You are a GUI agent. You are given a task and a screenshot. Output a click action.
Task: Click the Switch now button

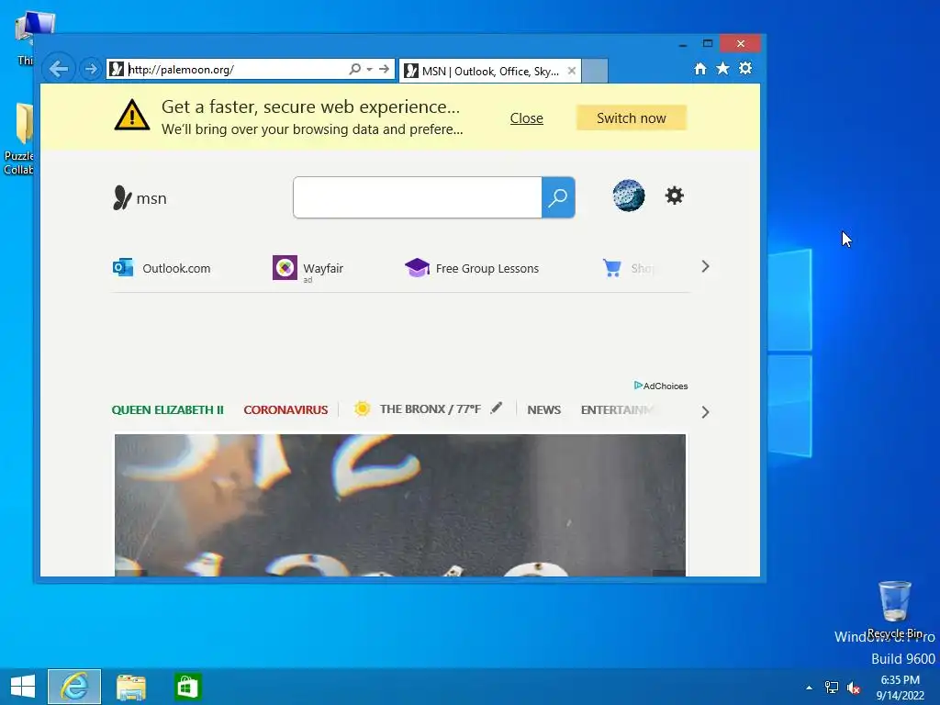(x=632, y=118)
